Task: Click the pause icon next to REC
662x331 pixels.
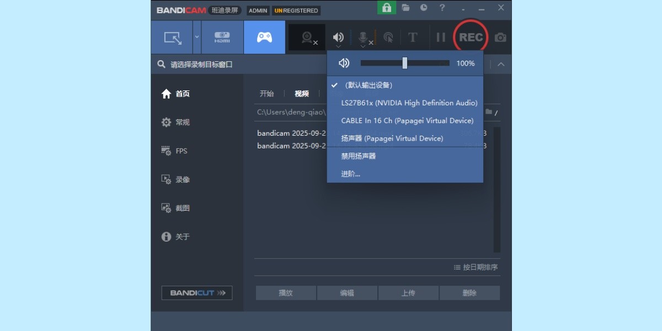Action: click(441, 37)
